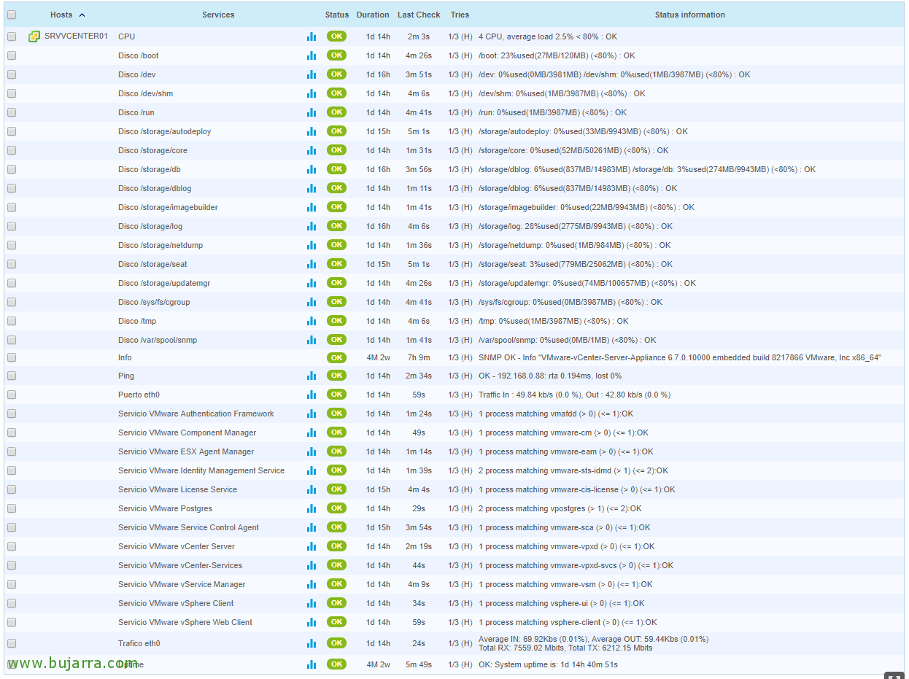Screen dimensions: 909x679
Task: Check the box for the CPU row
Action: [x=12, y=36]
